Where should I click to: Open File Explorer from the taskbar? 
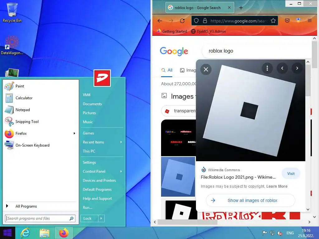pyautogui.click(x=45, y=233)
